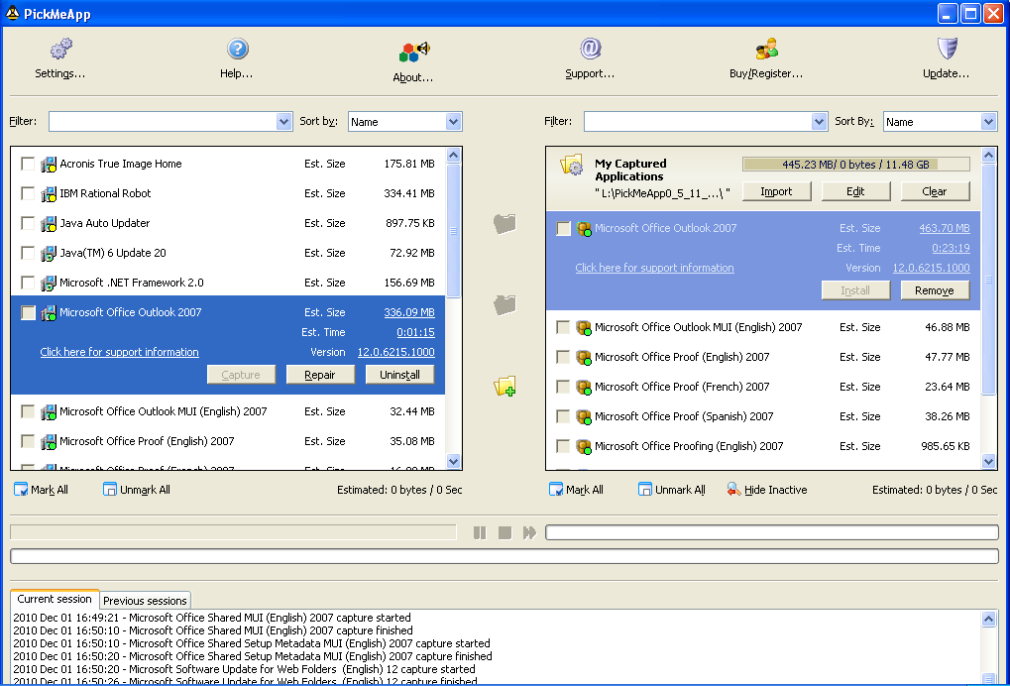1010x686 pixels.
Task: Click the Hide Inactive magnifier icon
Action: pos(733,490)
